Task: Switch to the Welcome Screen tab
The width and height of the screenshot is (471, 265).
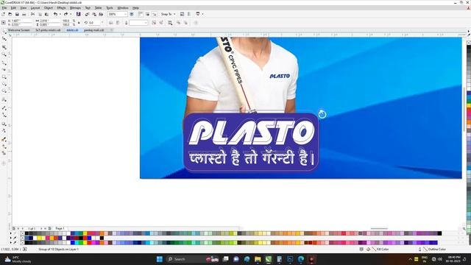Action: 18,30
